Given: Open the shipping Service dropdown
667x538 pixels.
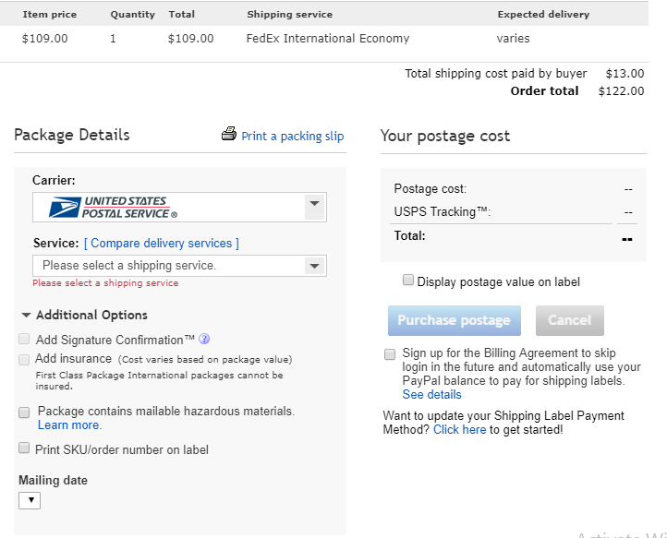Looking at the screenshot, I should click(x=179, y=266).
